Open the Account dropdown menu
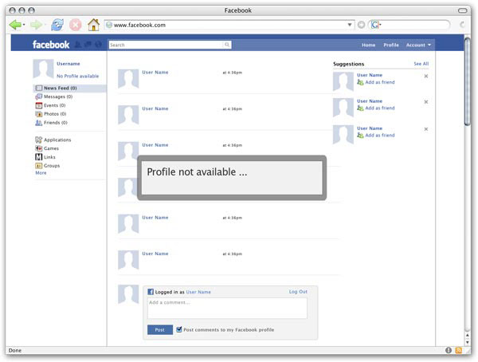 click(x=418, y=45)
